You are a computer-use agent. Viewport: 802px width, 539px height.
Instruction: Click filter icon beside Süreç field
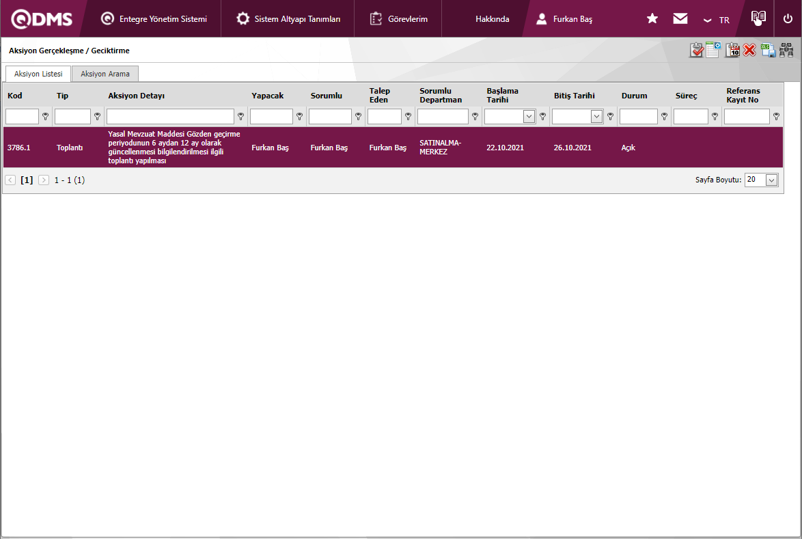tap(715, 117)
